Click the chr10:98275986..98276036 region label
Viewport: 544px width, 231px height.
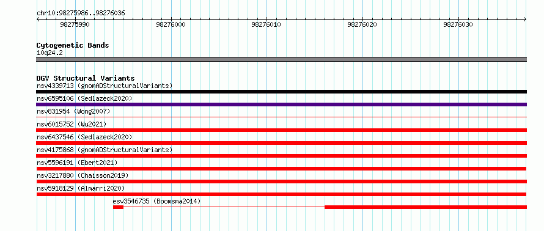click(81, 13)
